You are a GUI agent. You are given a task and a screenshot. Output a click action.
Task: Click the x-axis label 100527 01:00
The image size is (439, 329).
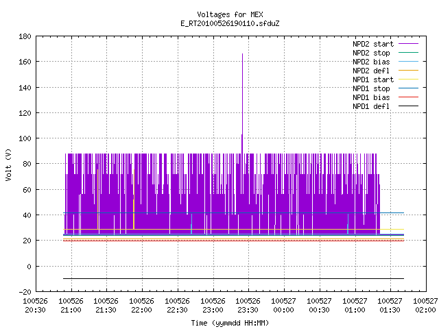click(x=355, y=306)
